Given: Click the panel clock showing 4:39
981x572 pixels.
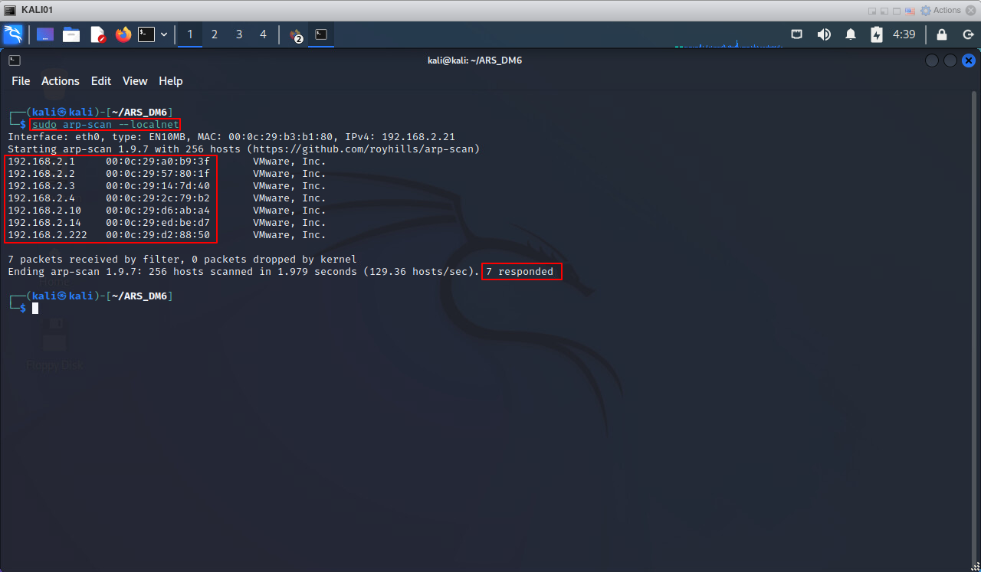Looking at the screenshot, I should coord(904,34).
